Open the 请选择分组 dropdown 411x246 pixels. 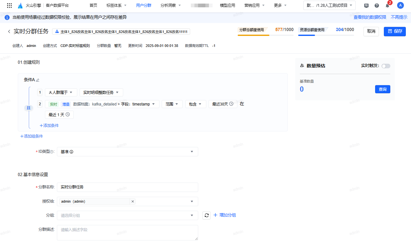pyautogui.click(x=127, y=215)
